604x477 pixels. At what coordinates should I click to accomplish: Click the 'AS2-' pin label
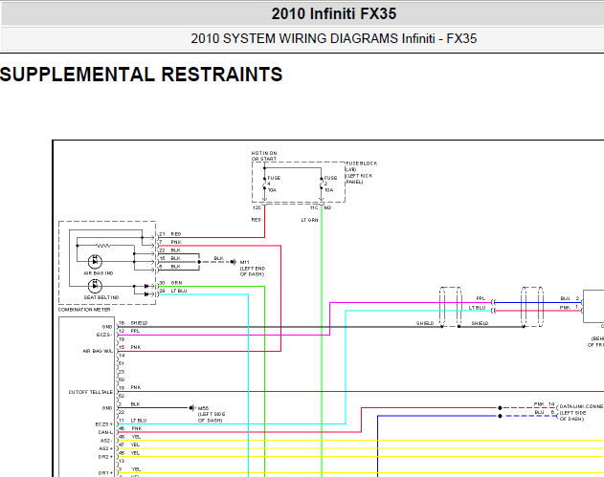click(x=106, y=441)
